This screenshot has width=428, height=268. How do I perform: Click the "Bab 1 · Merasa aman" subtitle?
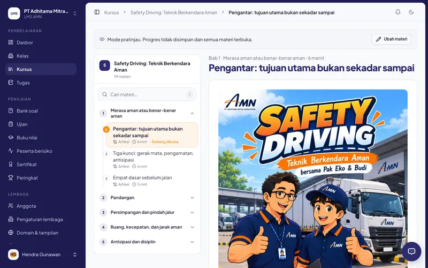tap(266, 58)
